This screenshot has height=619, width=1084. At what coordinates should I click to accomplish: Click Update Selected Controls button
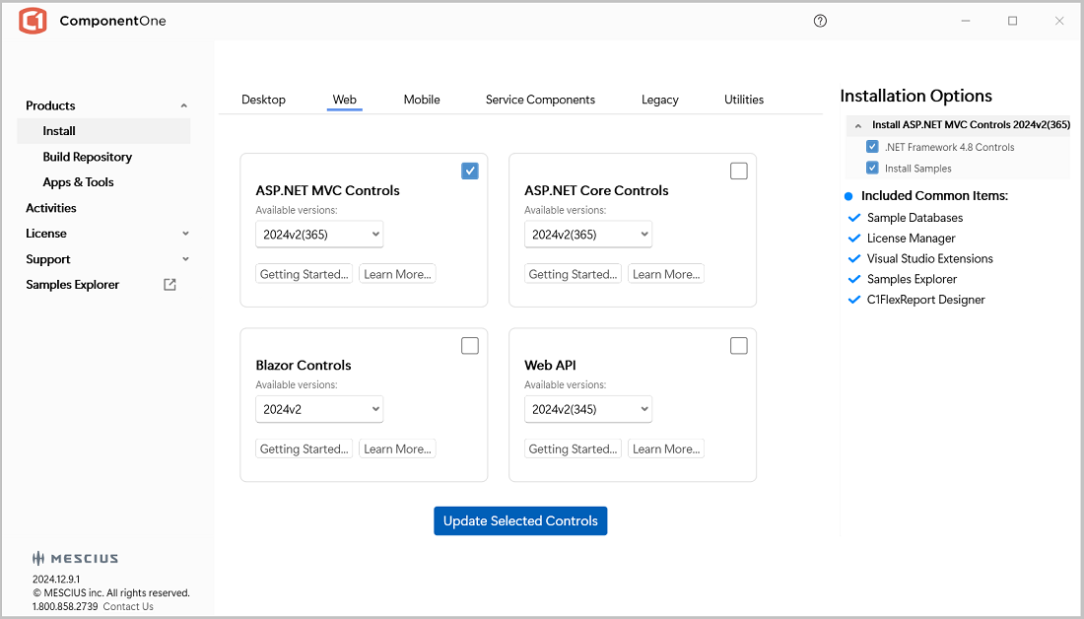tap(520, 520)
